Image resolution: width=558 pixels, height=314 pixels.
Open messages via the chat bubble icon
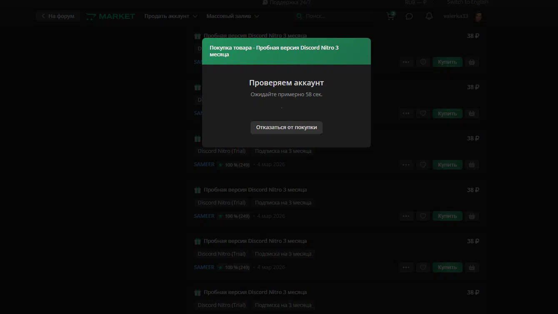coord(409,16)
